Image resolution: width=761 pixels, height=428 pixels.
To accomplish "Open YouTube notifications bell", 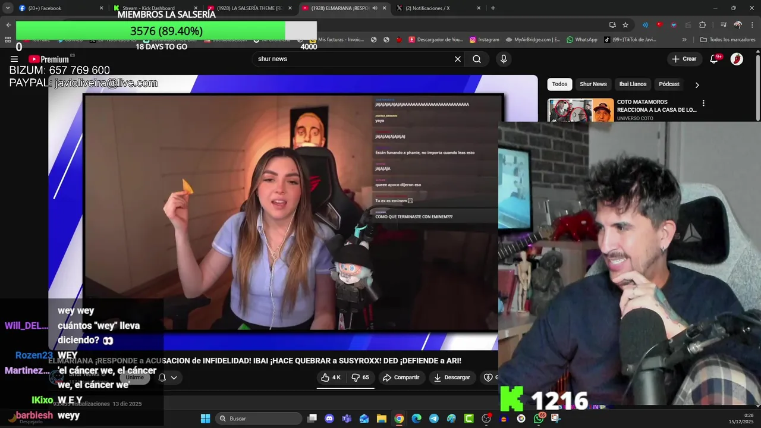I will (715, 59).
